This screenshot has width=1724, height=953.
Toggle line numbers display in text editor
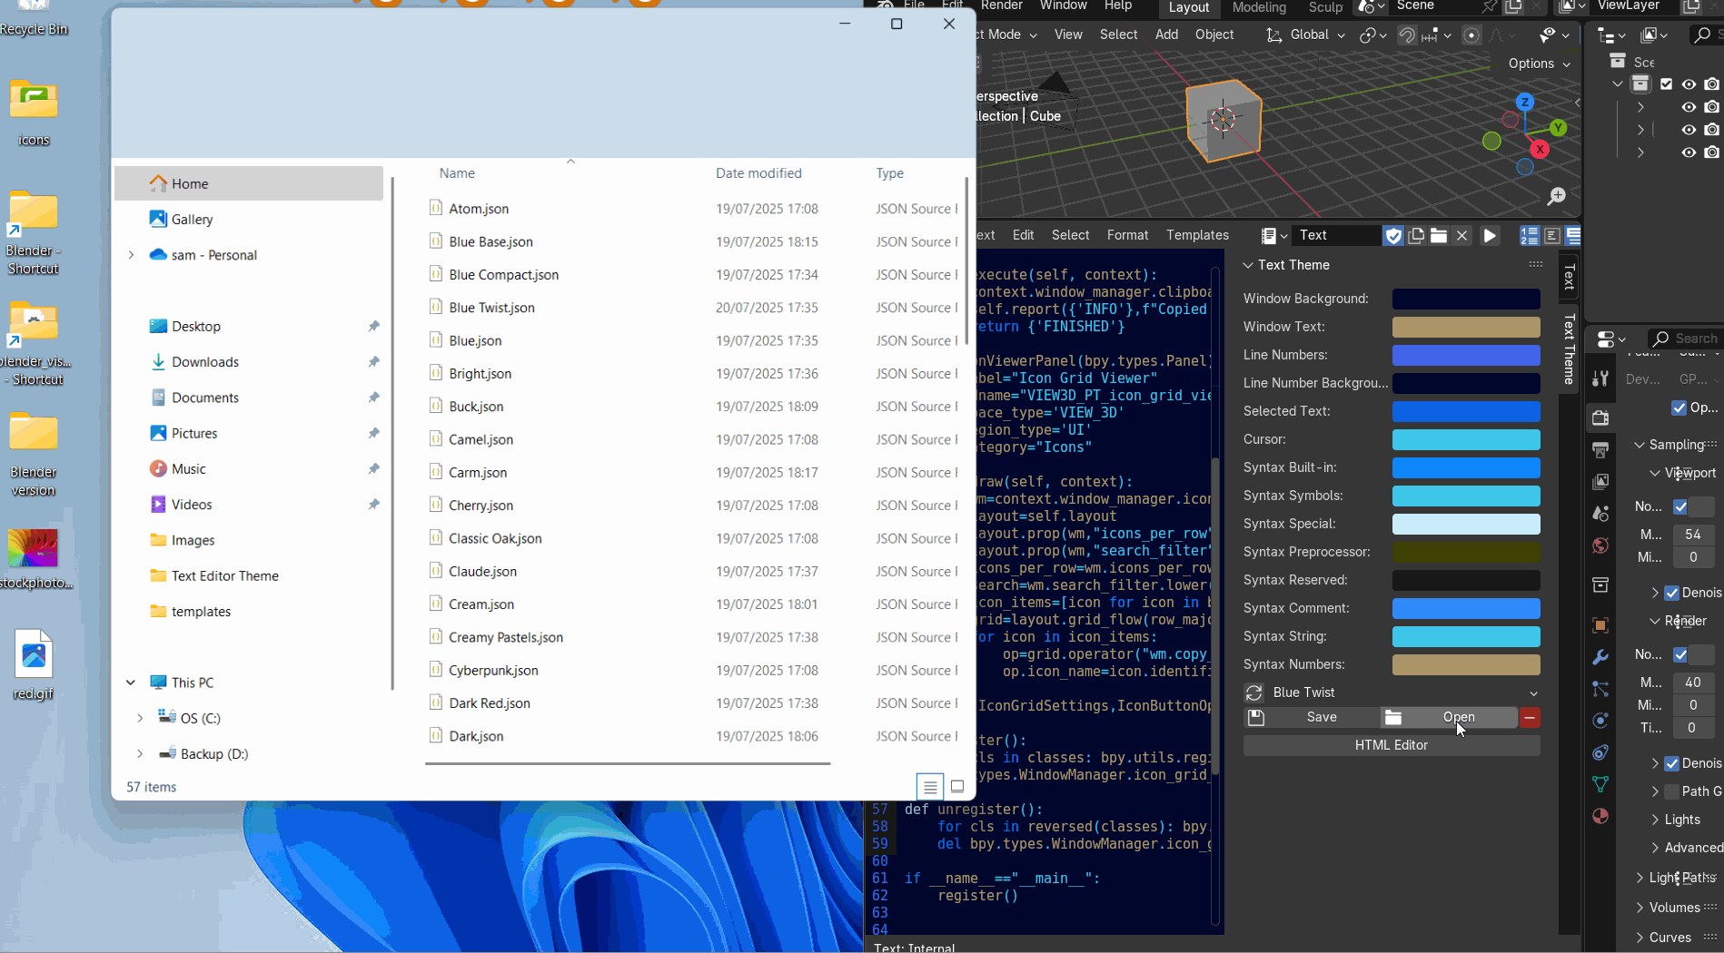tap(1530, 235)
